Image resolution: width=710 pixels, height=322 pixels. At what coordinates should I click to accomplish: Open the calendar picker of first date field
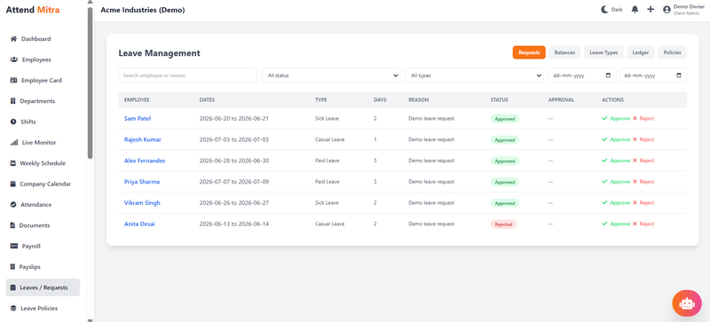[608, 75]
